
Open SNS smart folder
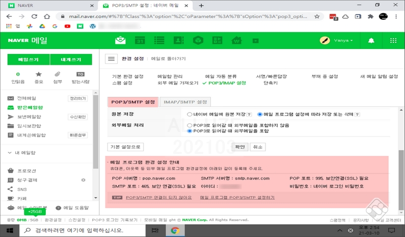pos(22,190)
